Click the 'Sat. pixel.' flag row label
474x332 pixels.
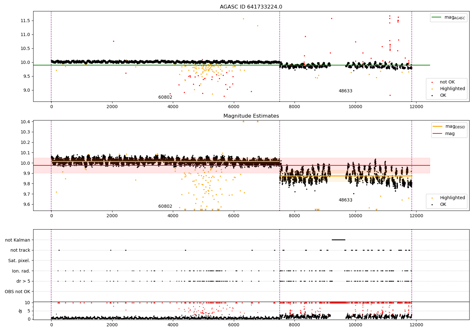(19, 261)
